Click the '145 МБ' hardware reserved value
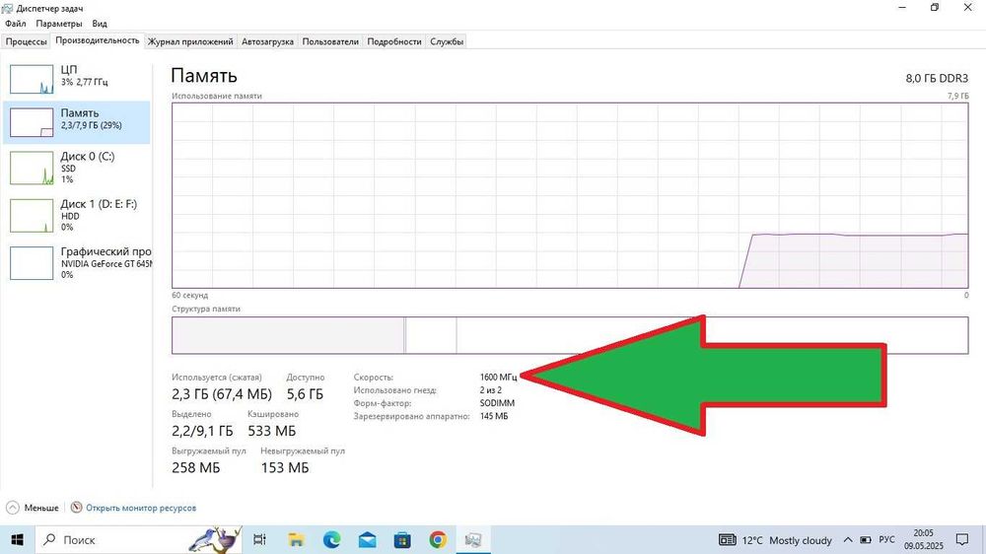The height and width of the screenshot is (554, 986). click(494, 416)
